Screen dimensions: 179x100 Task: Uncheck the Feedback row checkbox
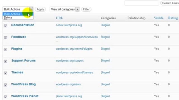tap(6, 37)
